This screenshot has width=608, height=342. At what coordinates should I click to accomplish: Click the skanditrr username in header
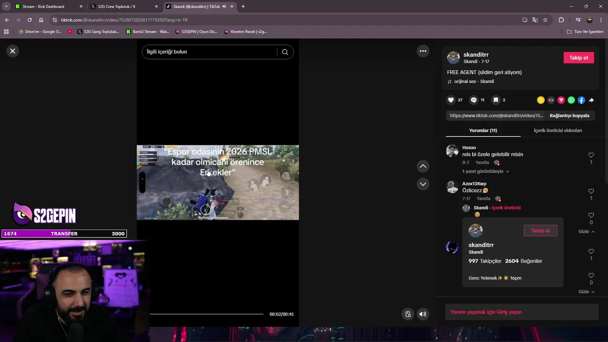point(476,55)
